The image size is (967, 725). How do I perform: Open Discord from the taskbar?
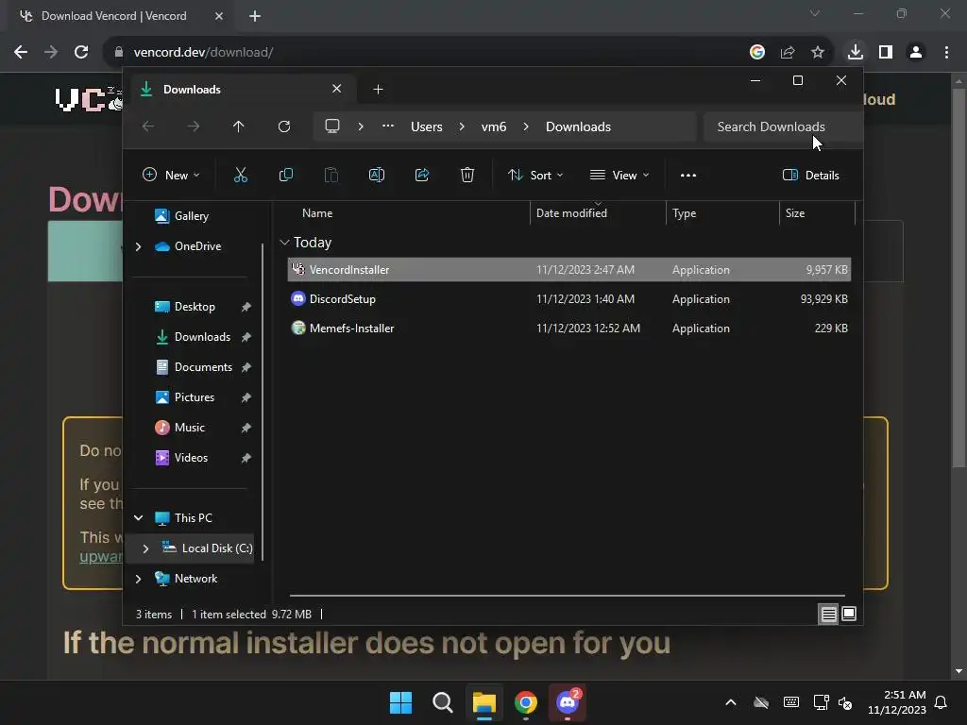568,702
